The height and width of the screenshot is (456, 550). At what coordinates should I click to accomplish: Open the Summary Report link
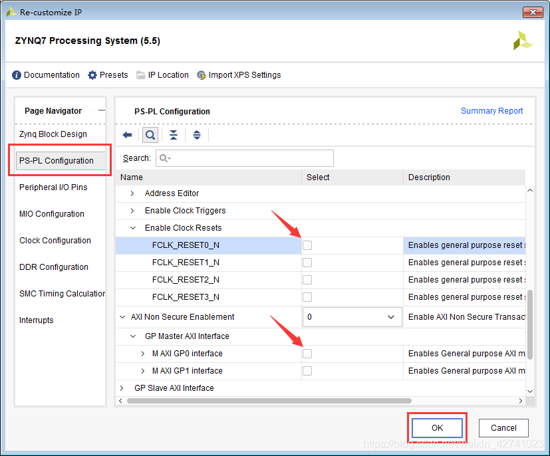pos(491,111)
